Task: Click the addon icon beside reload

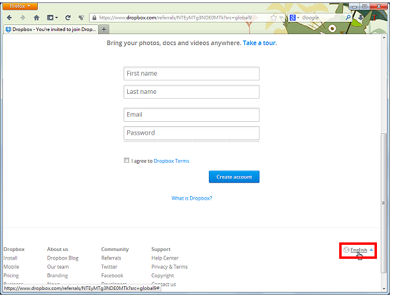Action: tap(81, 18)
